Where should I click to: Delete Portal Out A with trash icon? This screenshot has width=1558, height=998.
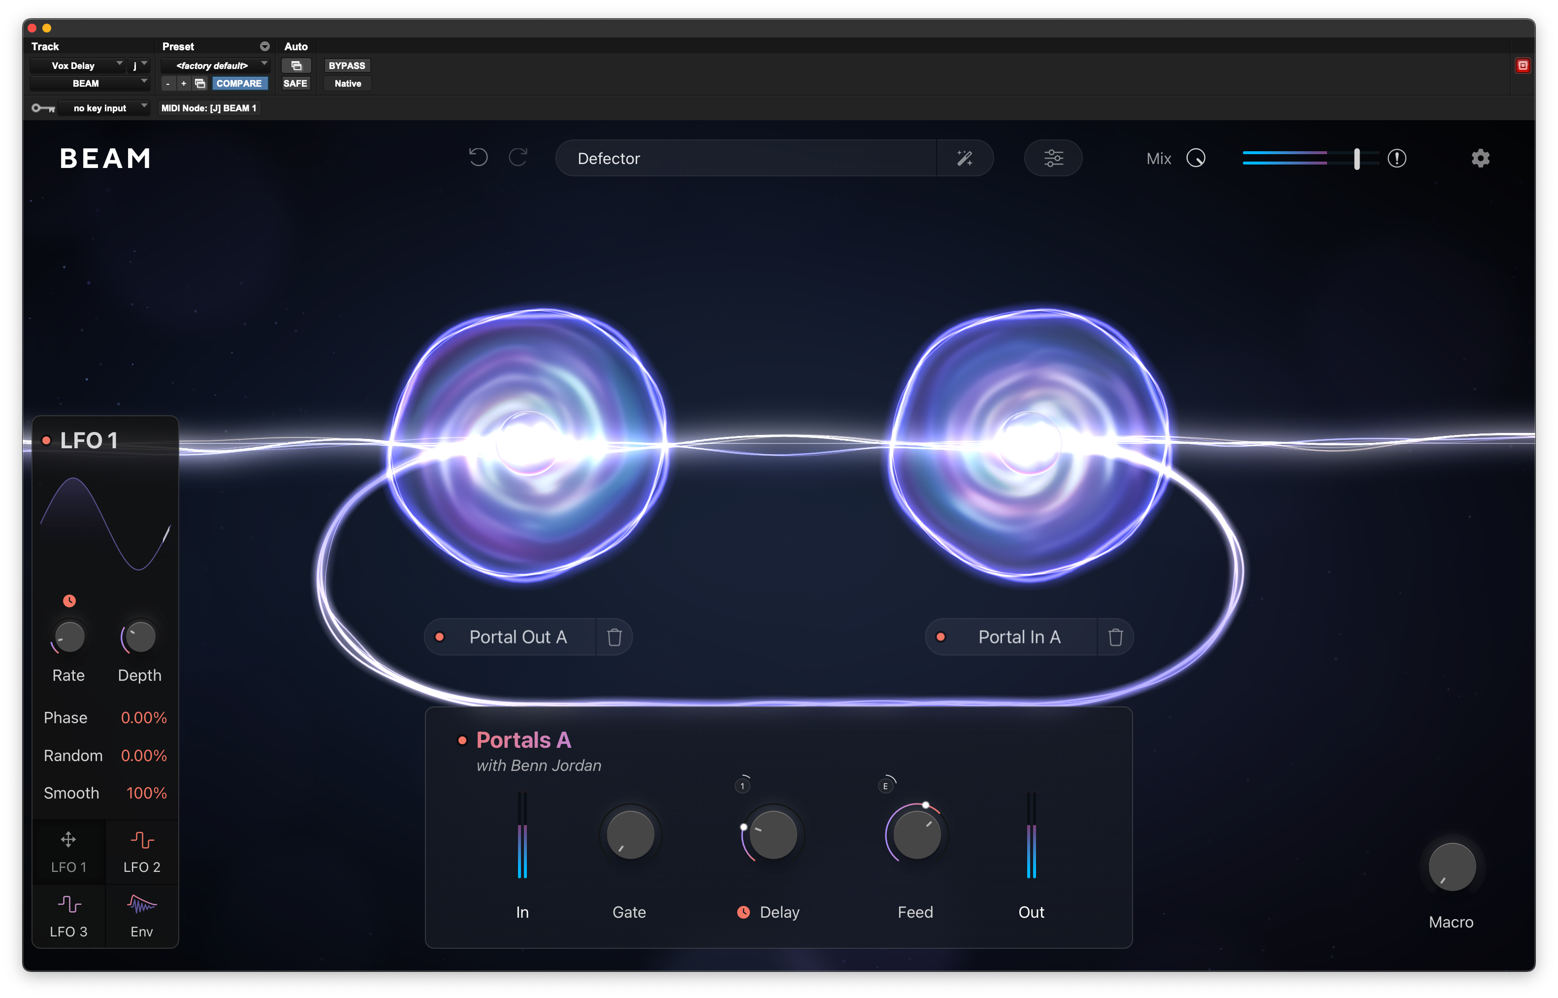[x=614, y=637]
